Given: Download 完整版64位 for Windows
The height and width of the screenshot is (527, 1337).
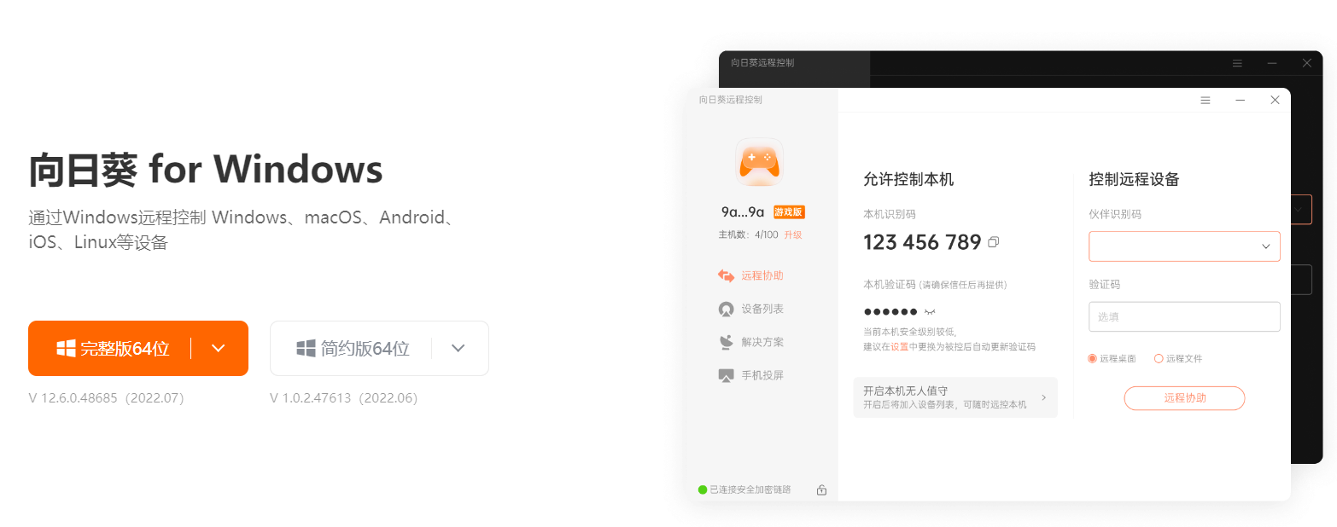Looking at the screenshot, I should tap(112, 348).
